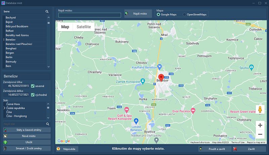
Task: Click the Letiště Benešov airport marker
Action: pos(136,120)
